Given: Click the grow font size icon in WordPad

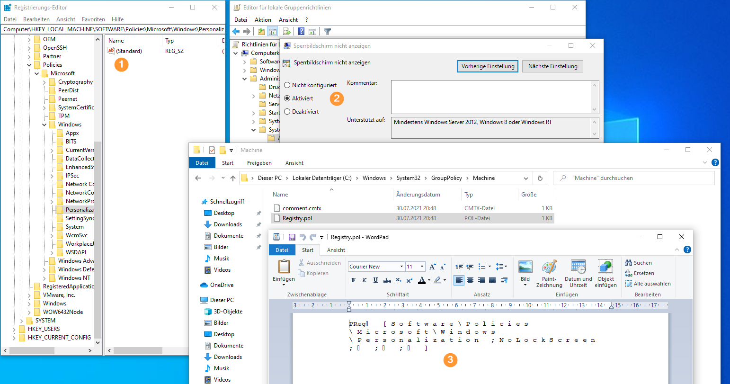Looking at the screenshot, I should (432, 267).
